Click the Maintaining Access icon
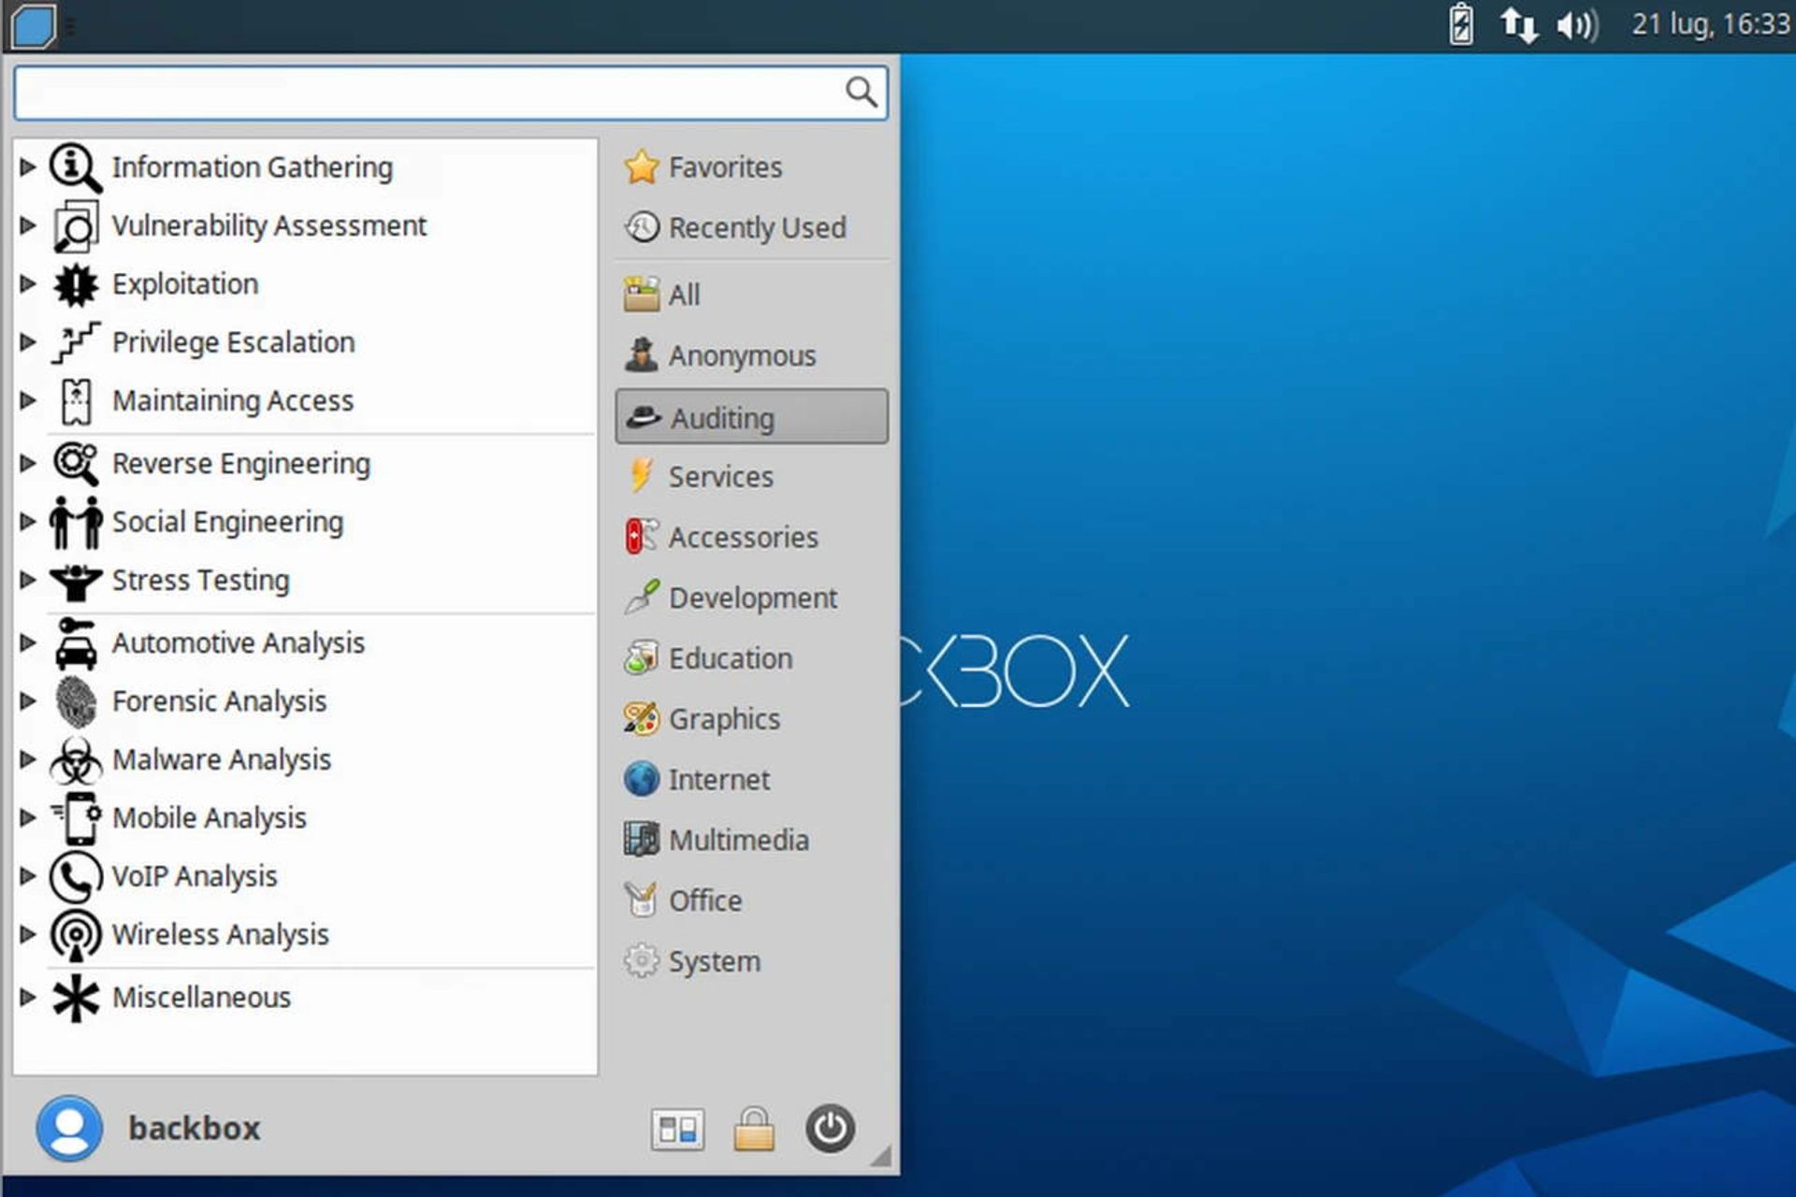The height and width of the screenshot is (1197, 1796). [x=76, y=401]
